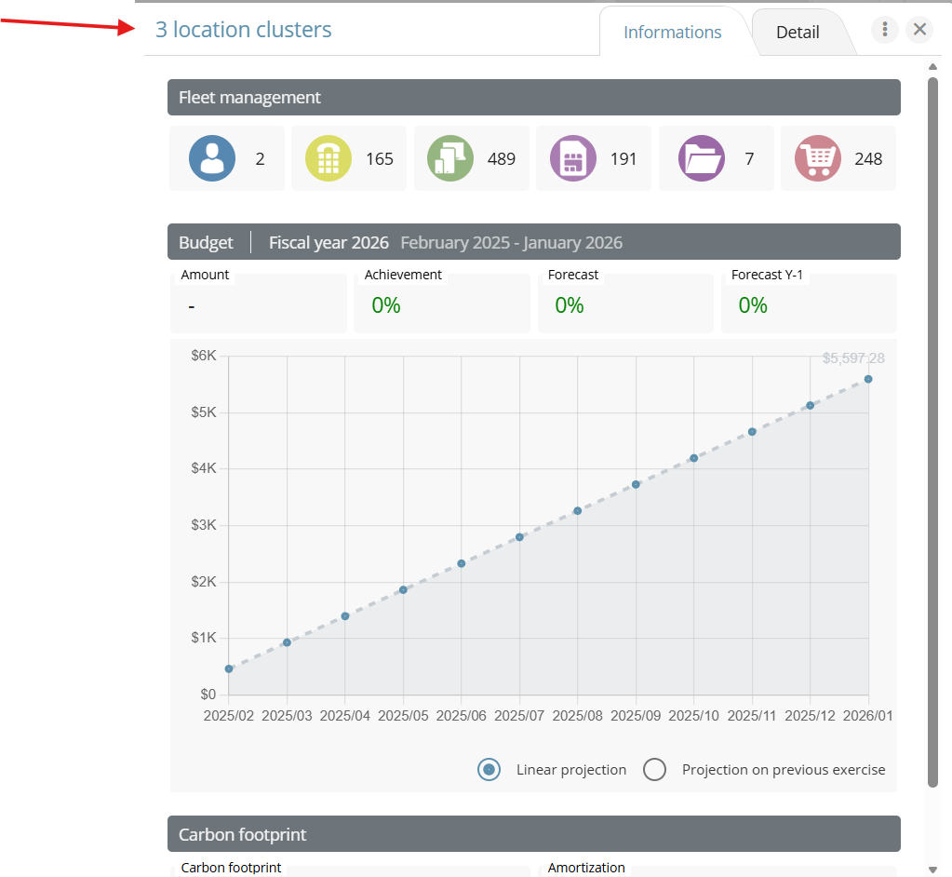
Task: Click the Fleet management section header
Action: coord(533,98)
